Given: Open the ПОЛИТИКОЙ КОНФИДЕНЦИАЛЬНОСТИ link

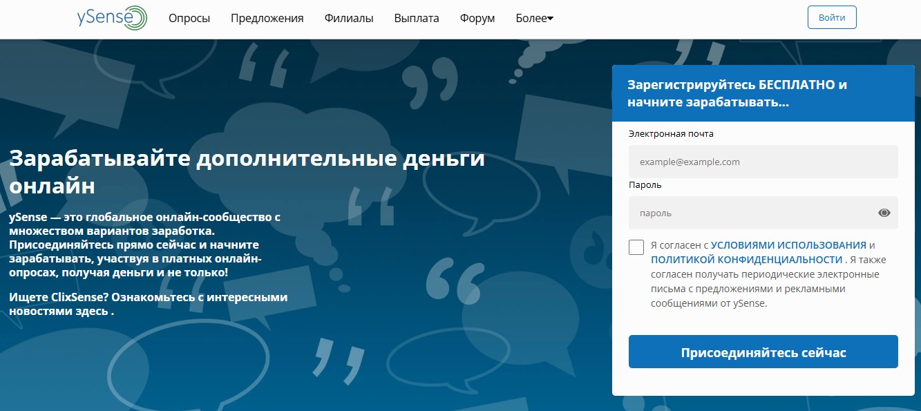Looking at the screenshot, I should [x=746, y=260].
